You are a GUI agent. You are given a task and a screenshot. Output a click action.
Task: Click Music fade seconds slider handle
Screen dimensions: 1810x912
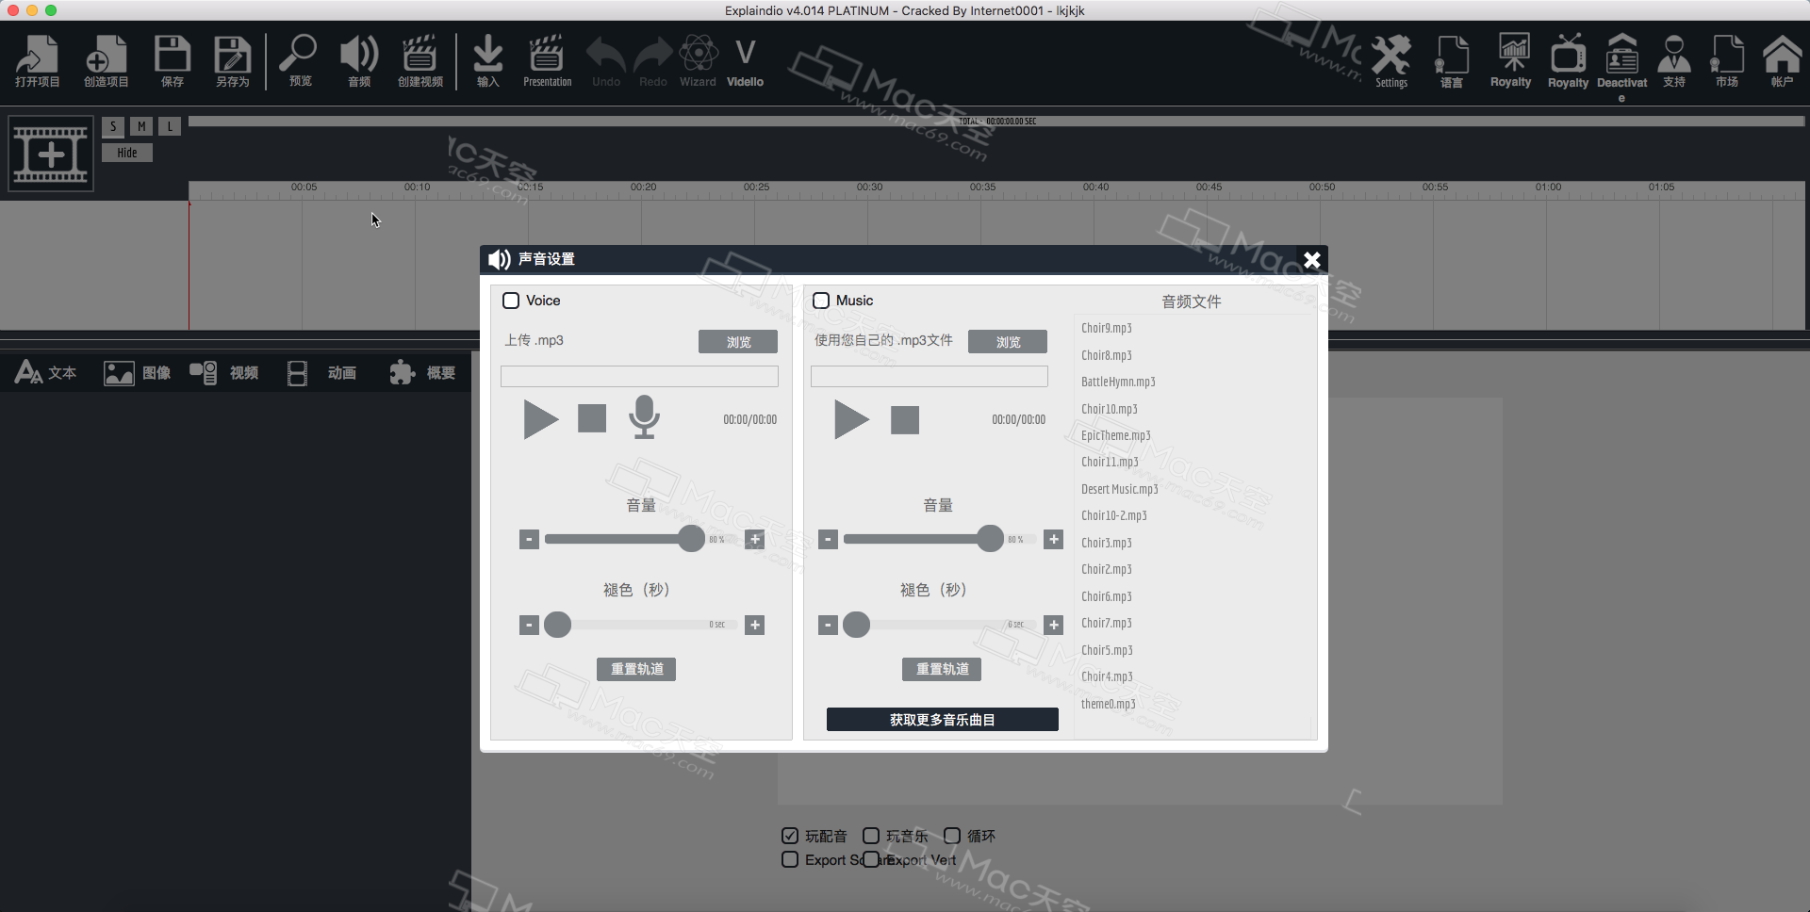(857, 625)
